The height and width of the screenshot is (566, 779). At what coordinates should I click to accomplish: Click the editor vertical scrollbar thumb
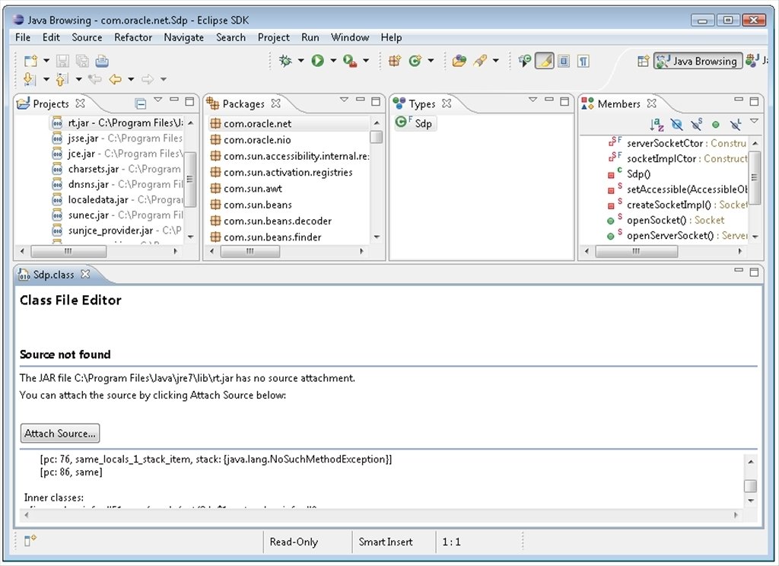tap(750, 485)
